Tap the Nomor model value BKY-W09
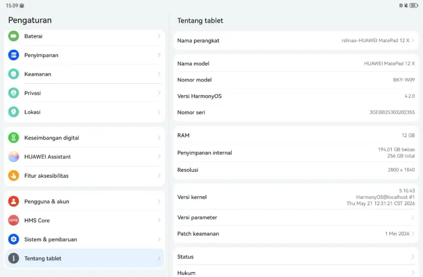 pos(404,80)
